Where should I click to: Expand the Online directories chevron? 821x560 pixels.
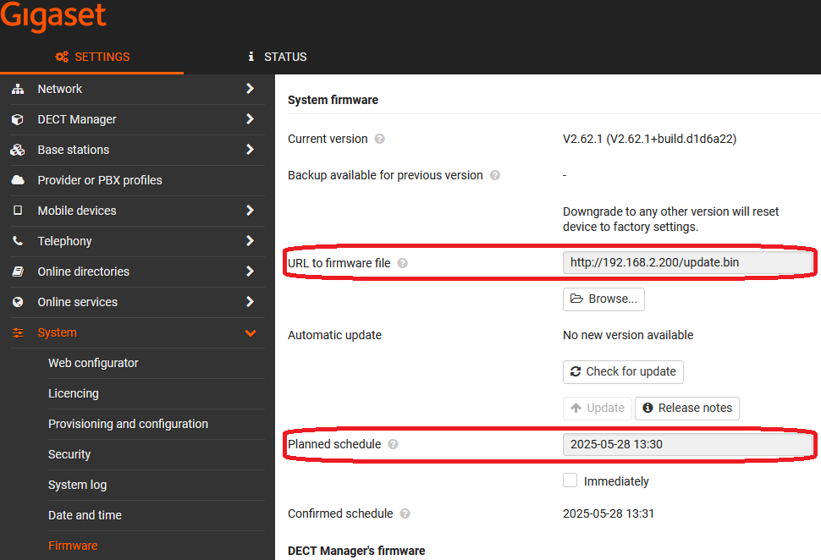(250, 271)
